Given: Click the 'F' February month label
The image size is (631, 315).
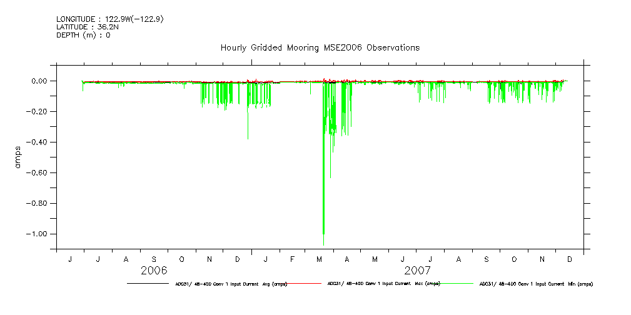Looking at the screenshot, I should click(x=292, y=259).
